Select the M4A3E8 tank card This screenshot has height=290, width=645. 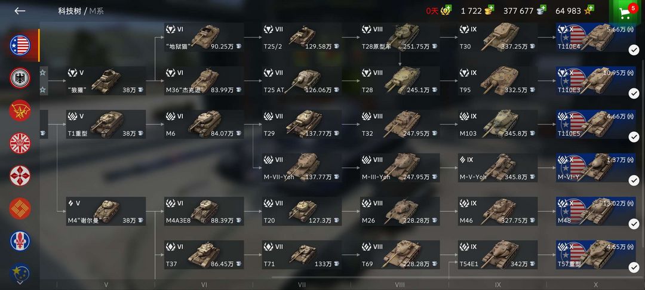tap(204, 211)
